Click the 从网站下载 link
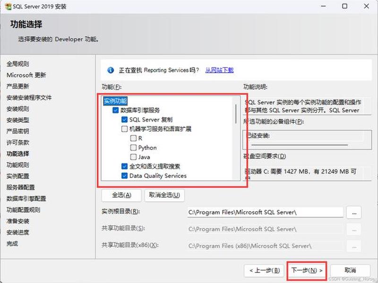The width and height of the screenshot is (378, 283). coord(219,70)
